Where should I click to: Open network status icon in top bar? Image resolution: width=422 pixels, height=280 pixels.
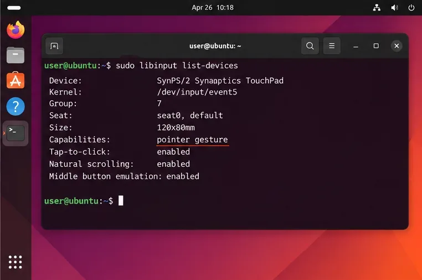[377, 8]
